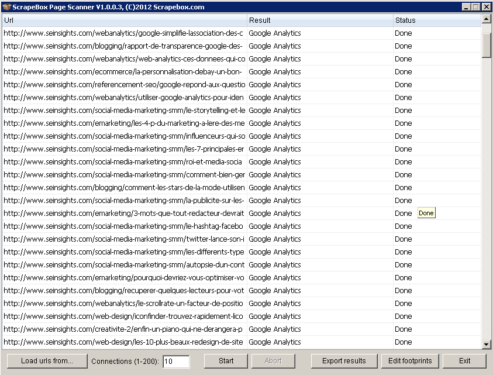Click Export results button
This screenshot has height=375, width=493.
coord(344,361)
